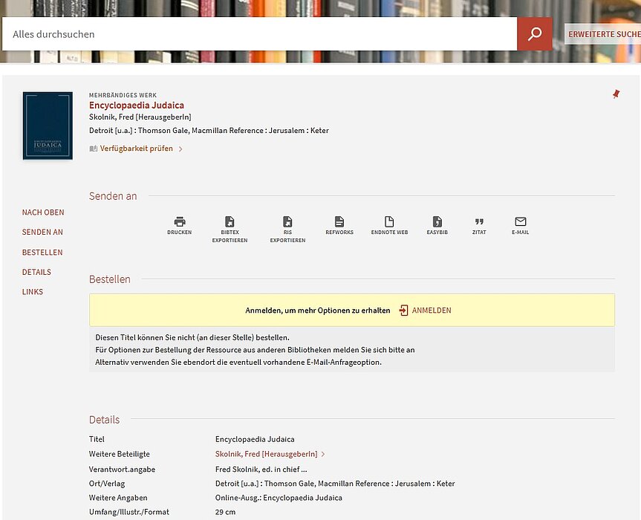641x520 pixels.
Task: Jump to Links in side navigation
Action: coord(32,292)
